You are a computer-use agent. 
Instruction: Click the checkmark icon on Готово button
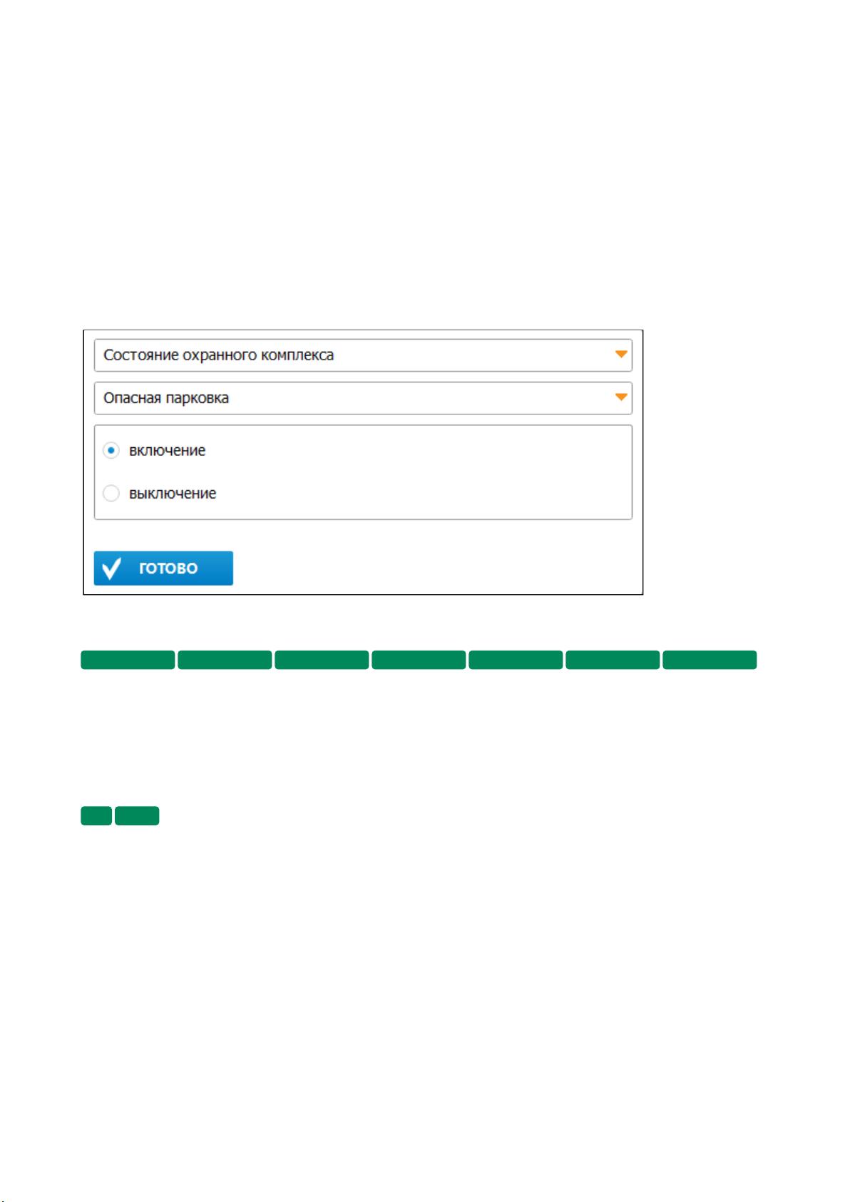coord(111,569)
